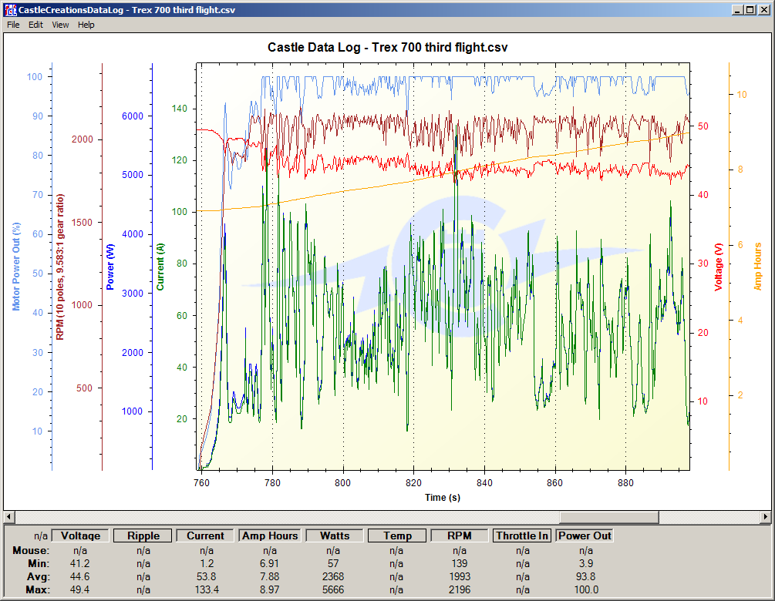Maximize the CastleCreationsDataLog window
Image resolution: width=775 pixels, height=601 pixels.
click(x=750, y=10)
